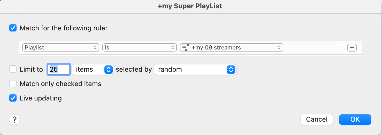Click the blue arrows on the random popup
This screenshot has height=135, width=382.
[231, 70]
